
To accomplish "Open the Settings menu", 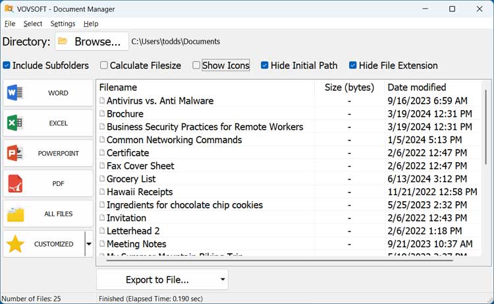I will click(63, 24).
